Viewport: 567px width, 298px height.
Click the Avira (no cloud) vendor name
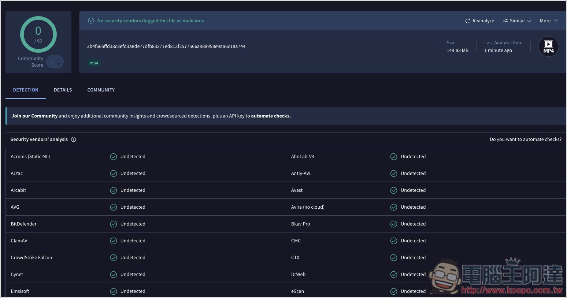[308, 207]
